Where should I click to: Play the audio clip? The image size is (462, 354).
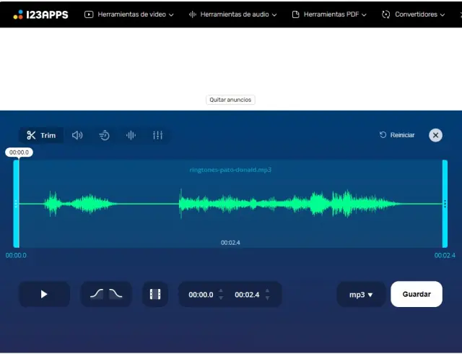(44, 294)
